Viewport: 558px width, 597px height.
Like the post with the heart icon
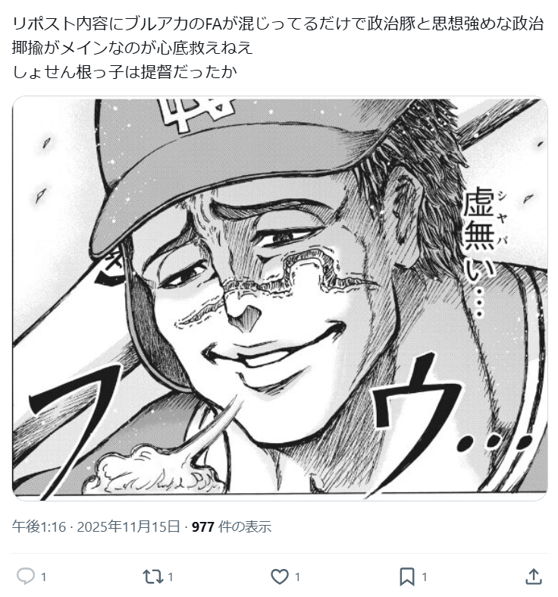click(280, 577)
